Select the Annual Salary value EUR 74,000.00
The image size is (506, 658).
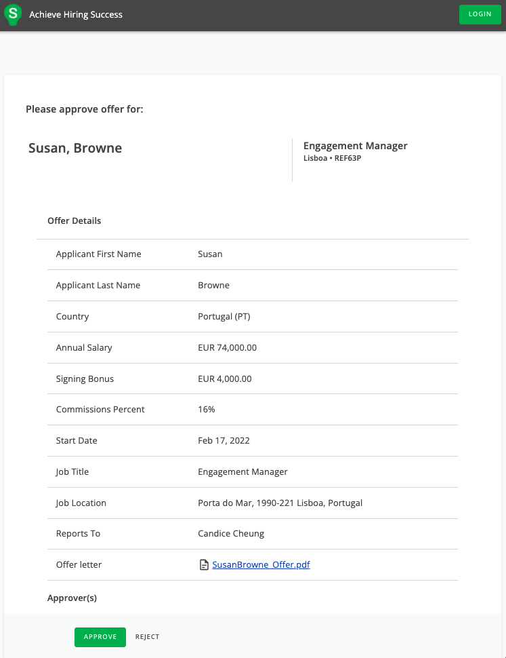tap(227, 348)
